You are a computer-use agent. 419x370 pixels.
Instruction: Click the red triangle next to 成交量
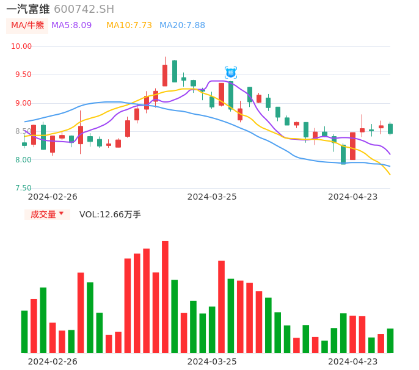coord(61,214)
